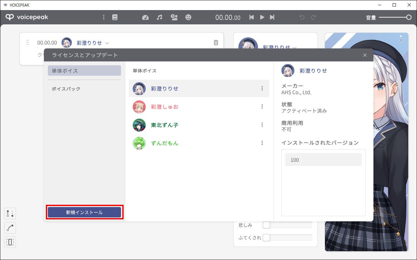Select the ボイスパック sidebar tab
Screen dimensions: 417x260
point(84,89)
